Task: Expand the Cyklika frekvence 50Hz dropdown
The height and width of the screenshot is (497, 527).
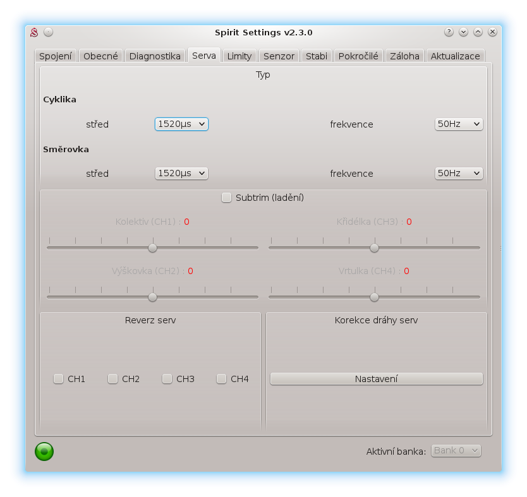Action: tap(459, 124)
